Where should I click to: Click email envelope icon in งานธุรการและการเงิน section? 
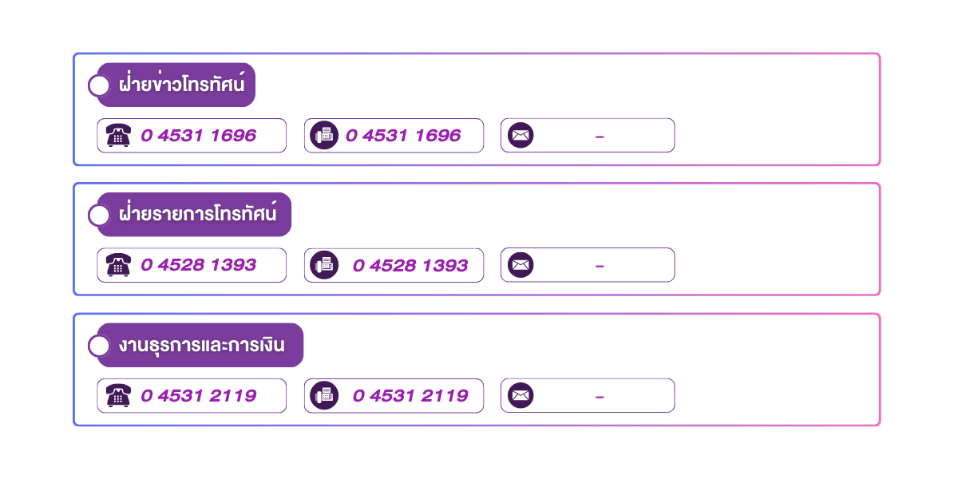[521, 395]
